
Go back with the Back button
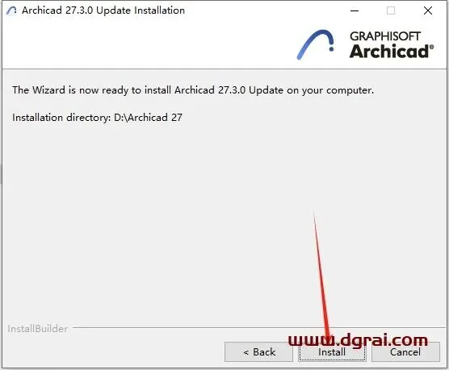[x=259, y=352]
